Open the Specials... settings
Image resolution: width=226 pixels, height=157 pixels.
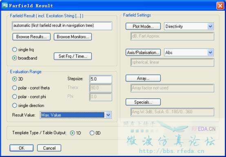pos(143,102)
